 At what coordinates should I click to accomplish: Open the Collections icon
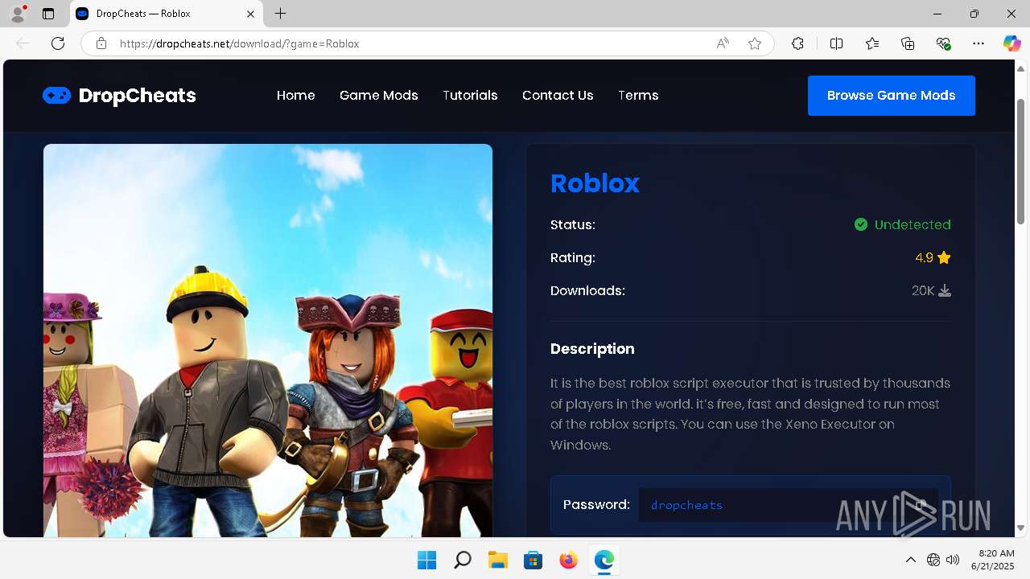pos(908,43)
